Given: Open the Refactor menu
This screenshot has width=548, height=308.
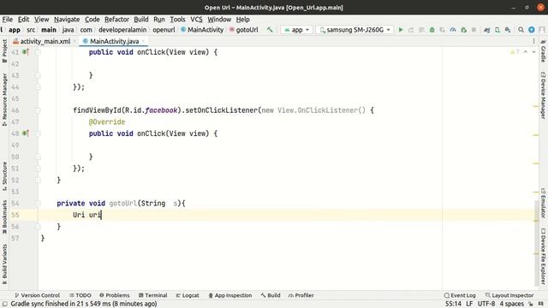Looking at the screenshot, I should click(x=116, y=20).
